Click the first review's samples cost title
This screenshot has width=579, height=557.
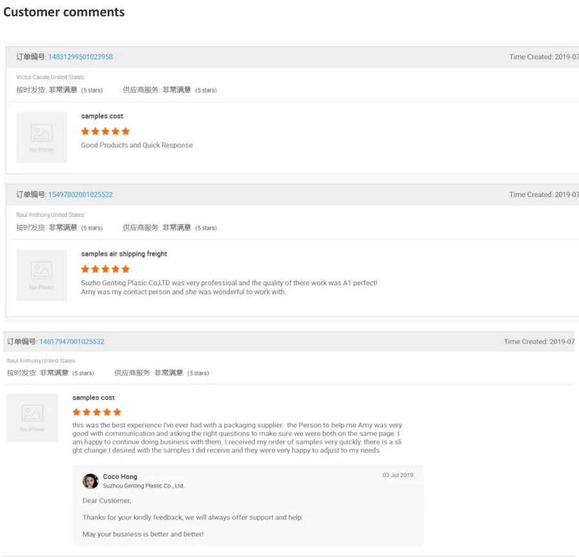point(102,116)
